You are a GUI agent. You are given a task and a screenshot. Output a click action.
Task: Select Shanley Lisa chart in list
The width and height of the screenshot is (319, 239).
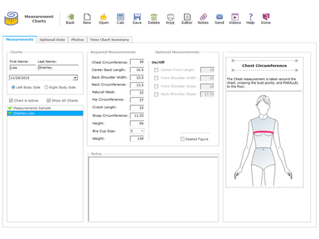pyautogui.click(x=45, y=114)
